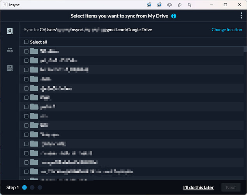Click the connected-nodes icon left of minimize
This screenshot has height=195, width=247.
(x=189, y=5)
